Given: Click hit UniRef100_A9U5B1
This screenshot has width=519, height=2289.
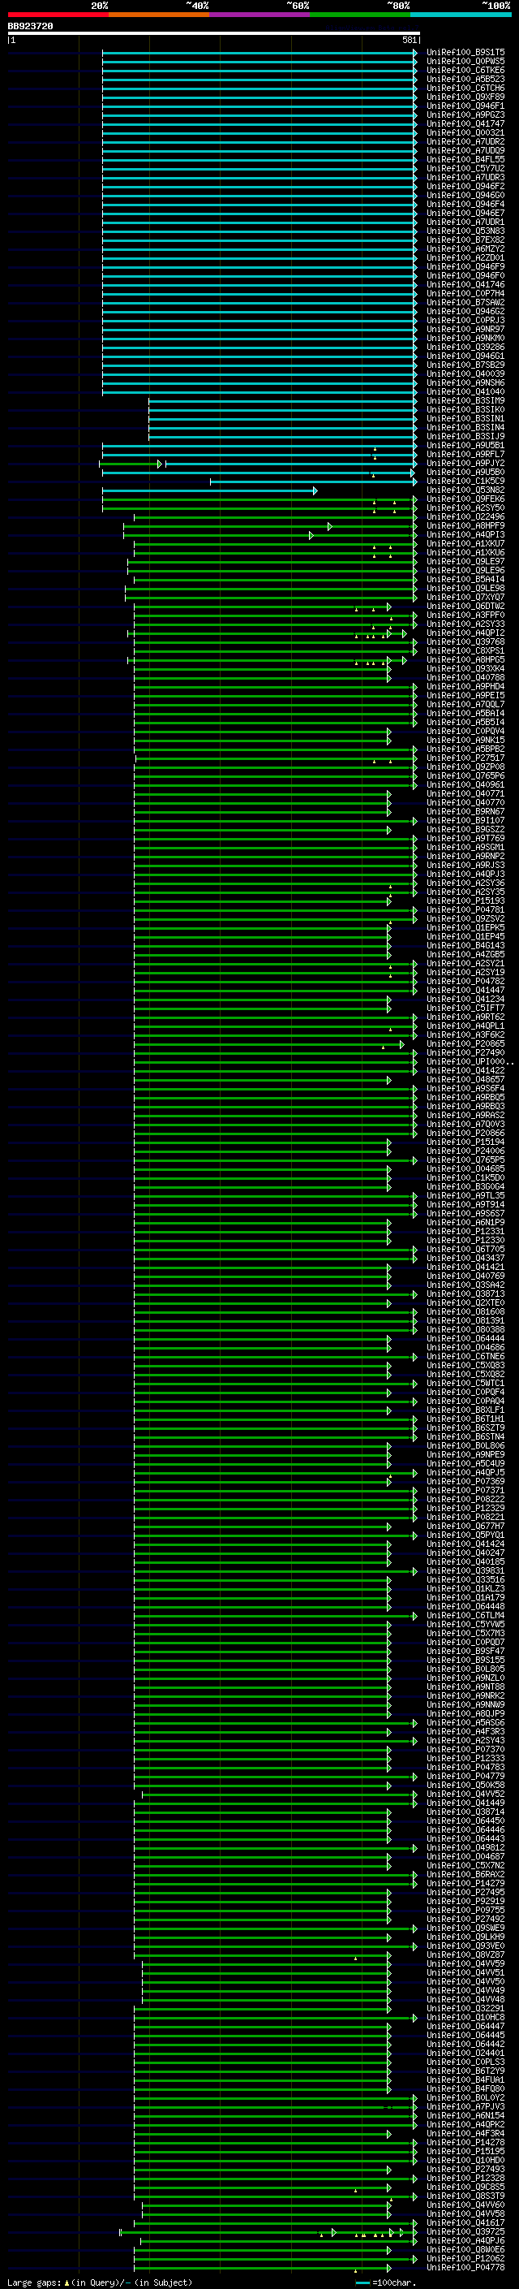Looking at the screenshot, I should click(x=465, y=445).
